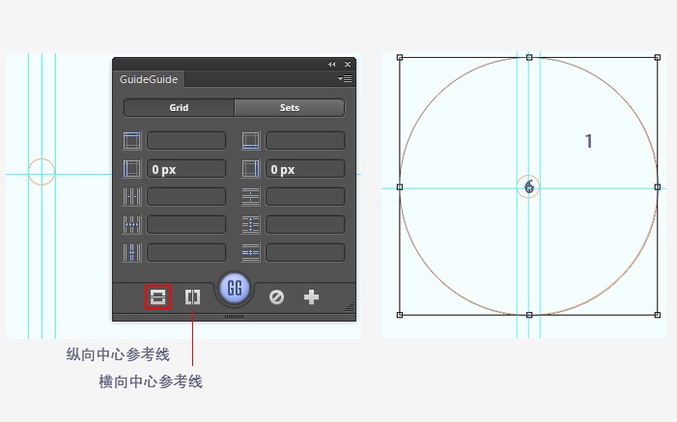This screenshot has height=422, width=677.
Task: Open the GuideGuide panel flyout menu
Action: [345, 78]
